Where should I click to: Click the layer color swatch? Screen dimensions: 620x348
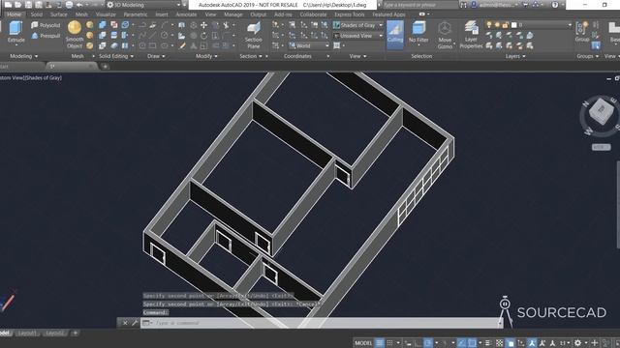pyautogui.click(x=514, y=25)
